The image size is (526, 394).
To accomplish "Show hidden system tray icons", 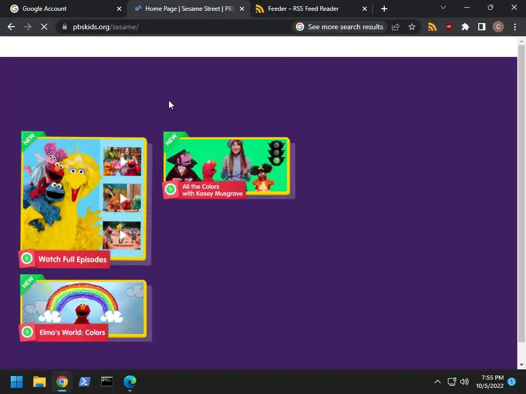I will pyautogui.click(x=438, y=382).
